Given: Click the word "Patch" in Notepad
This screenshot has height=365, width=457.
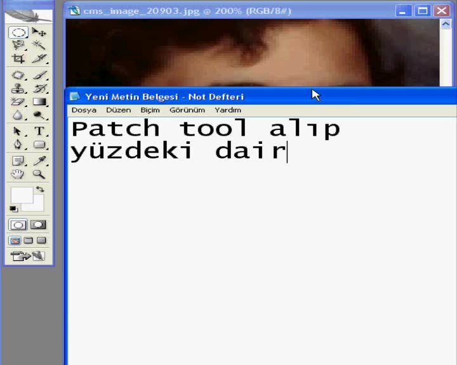Looking at the screenshot, I should click(116, 129).
